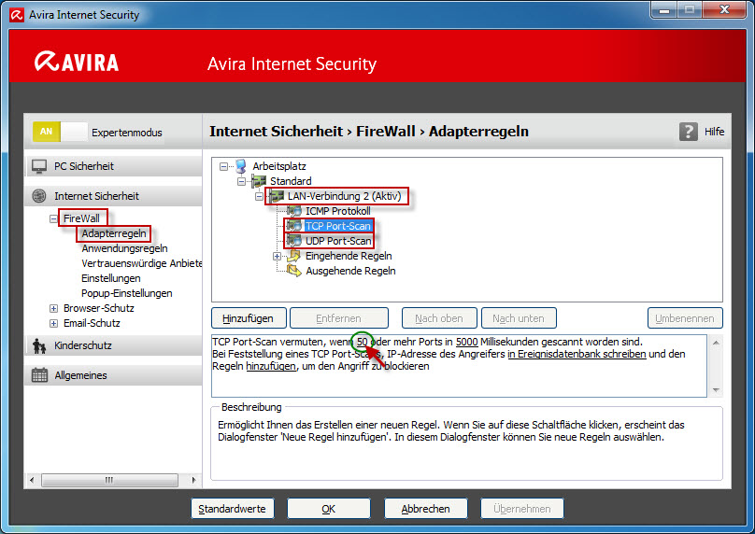
Task: Toggle the Expertenmodus AN switch
Action: pos(60,132)
